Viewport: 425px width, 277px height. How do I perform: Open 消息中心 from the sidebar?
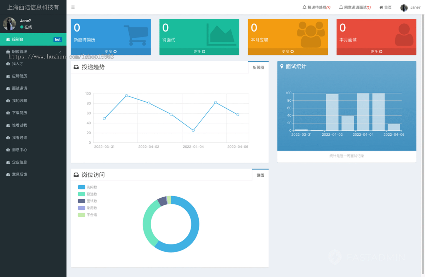19,150
